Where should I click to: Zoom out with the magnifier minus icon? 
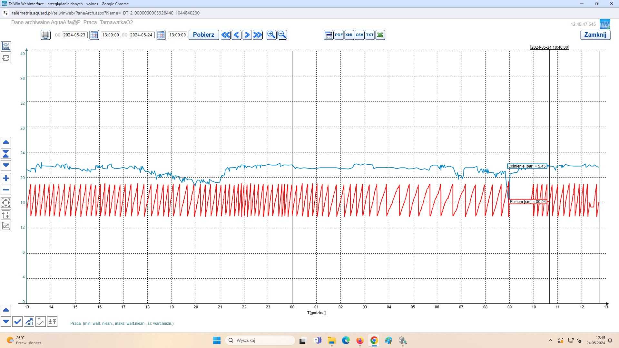click(x=282, y=35)
